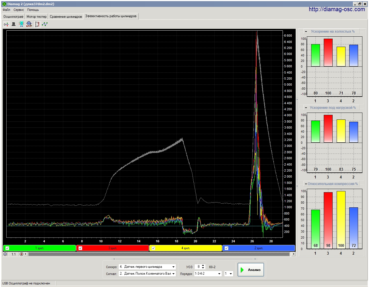Viewport: 369px width, 287px height.
Task: Collapse the Относительная компрессия % panel
Action: (x=306, y=184)
